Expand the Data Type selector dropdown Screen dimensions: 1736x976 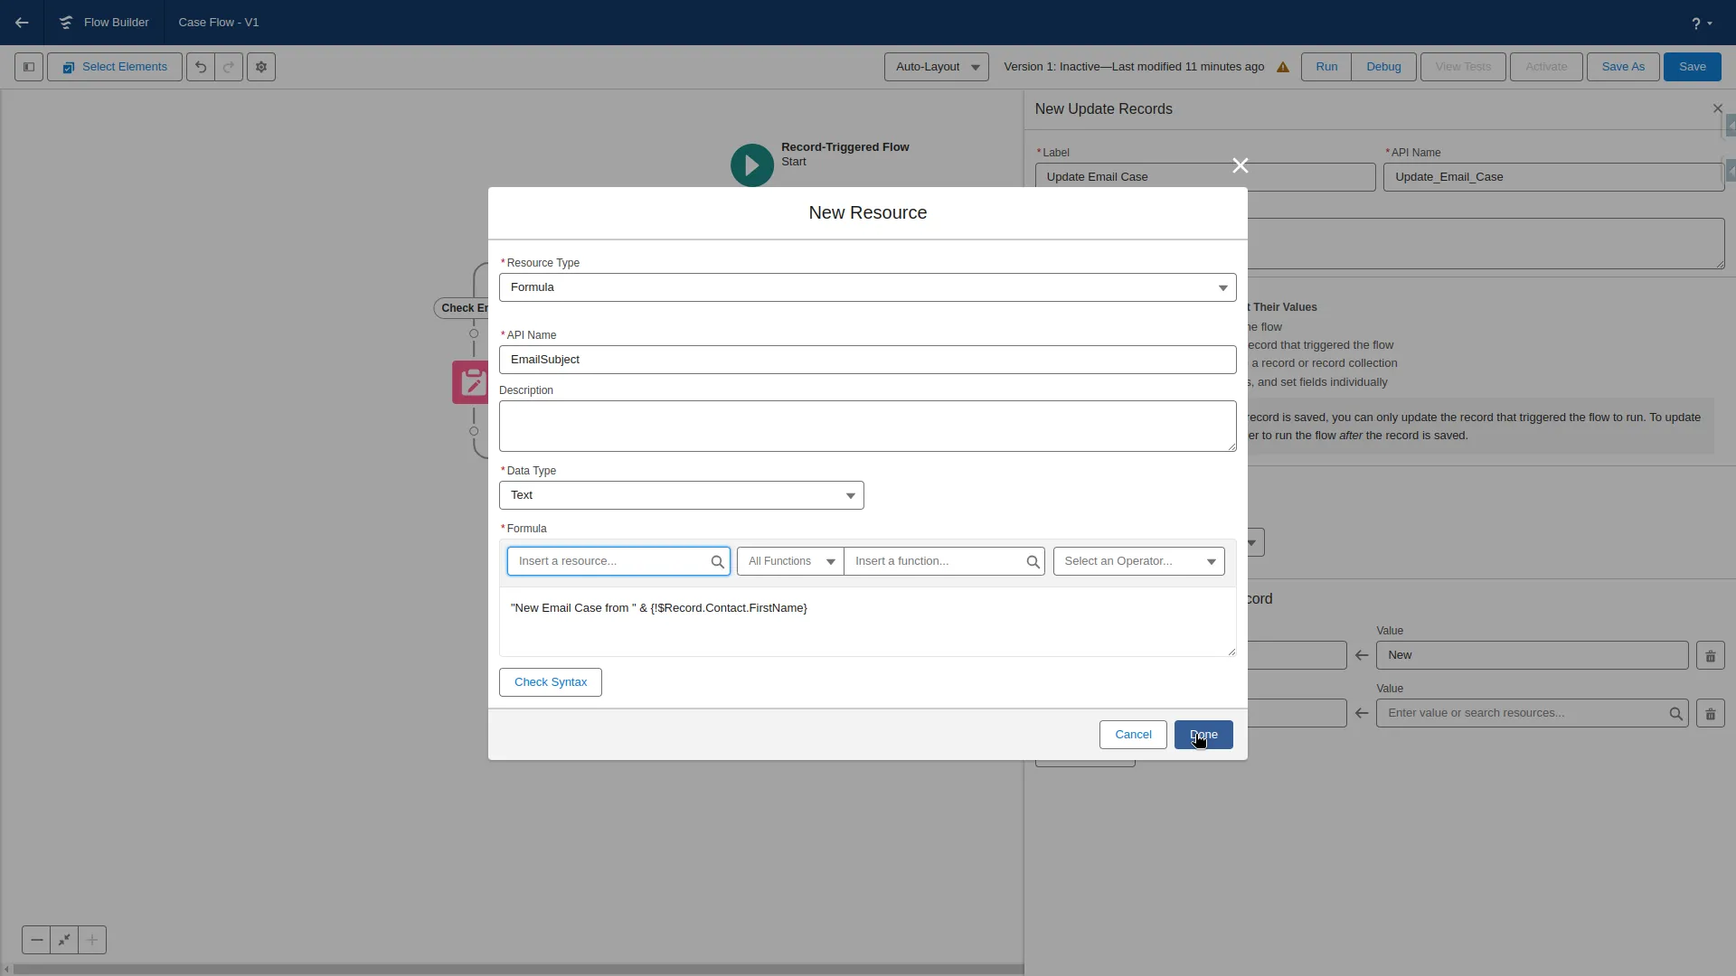850,494
